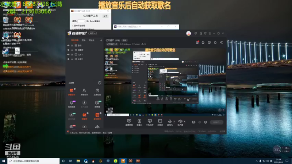Expand speaker options arrow
The image size is (292, 164).
[x=185, y=122]
